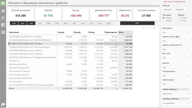This screenshot has height=108, width=192.
Task: Select the По док. radio option
Action: pos(163,21)
